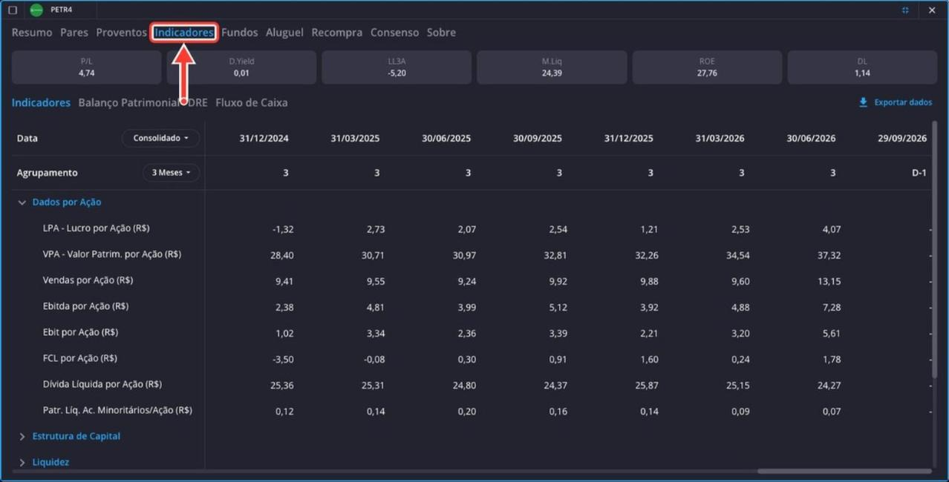Select the LPA - Lucro por Ação row label
Image resolution: width=949 pixels, height=482 pixels.
97,228
